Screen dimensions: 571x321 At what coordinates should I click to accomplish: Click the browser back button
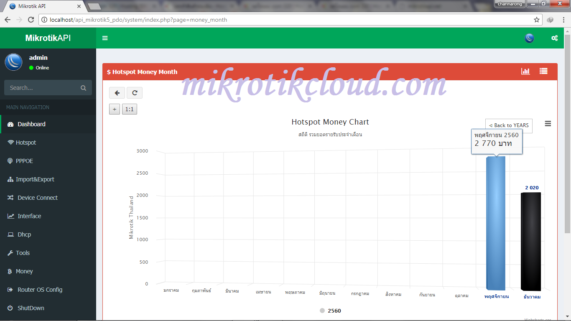click(x=8, y=20)
